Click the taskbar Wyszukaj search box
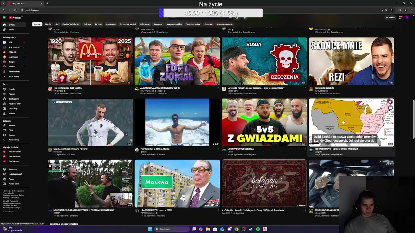Screen dimensions: 415x233 pyautogui.click(x=171, y=229)
